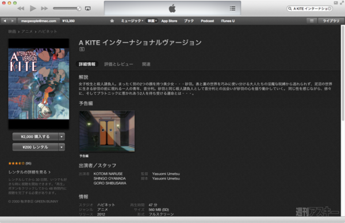The height and width of the screenshot is (223, 345).
Task: Click the ハピネット studio value
Action: coord(106,205)
